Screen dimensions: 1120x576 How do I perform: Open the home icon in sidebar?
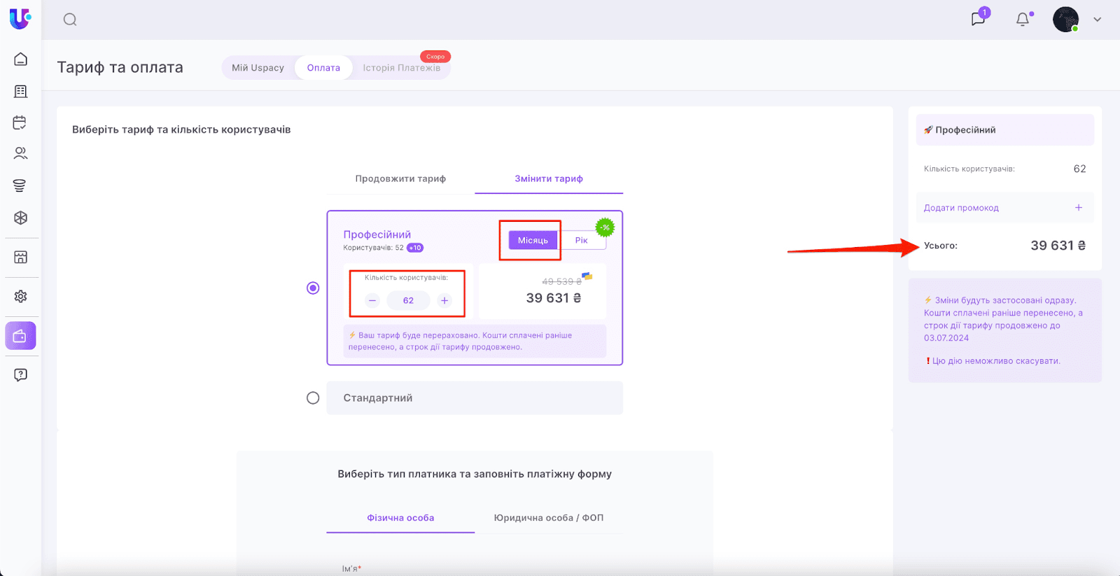click(20, 59)
